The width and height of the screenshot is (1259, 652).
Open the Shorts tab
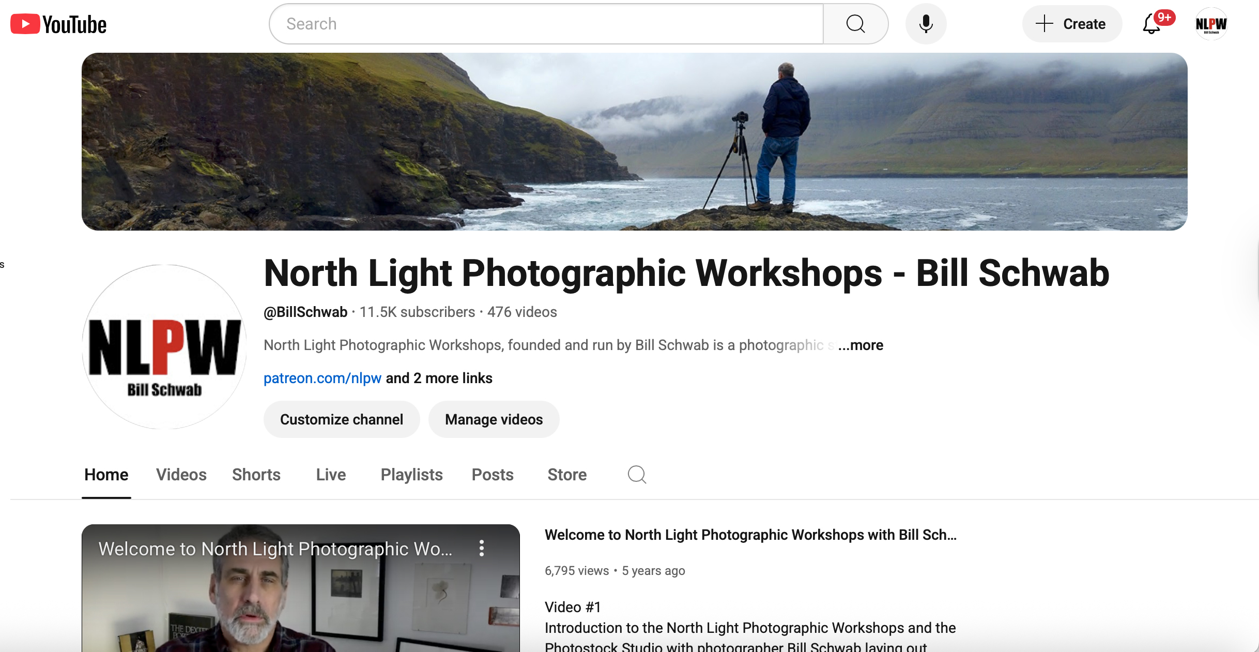(256, 474)
